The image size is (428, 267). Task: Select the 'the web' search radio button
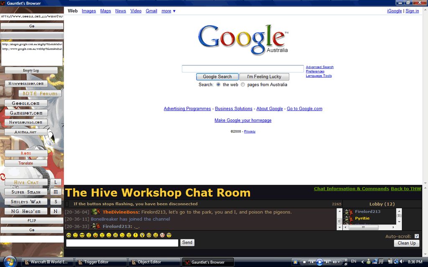coord(218,84)
